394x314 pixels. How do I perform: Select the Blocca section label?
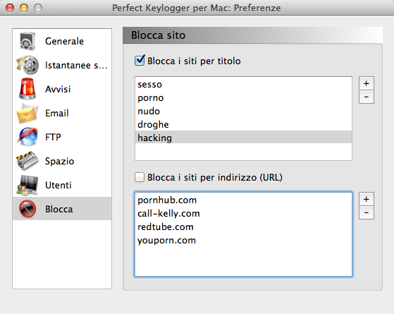[x=59, y=209]
